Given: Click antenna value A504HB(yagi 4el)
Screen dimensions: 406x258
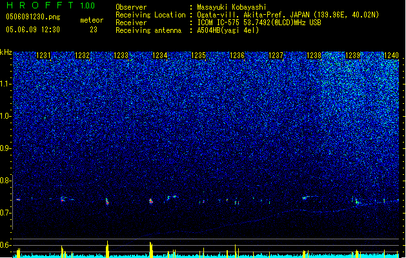Looking at the screenshot, I should click(228, 30).
